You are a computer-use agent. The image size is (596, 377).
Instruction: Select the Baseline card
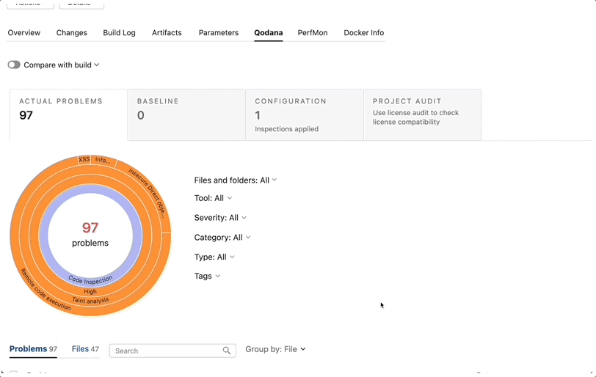pos(186,114)
